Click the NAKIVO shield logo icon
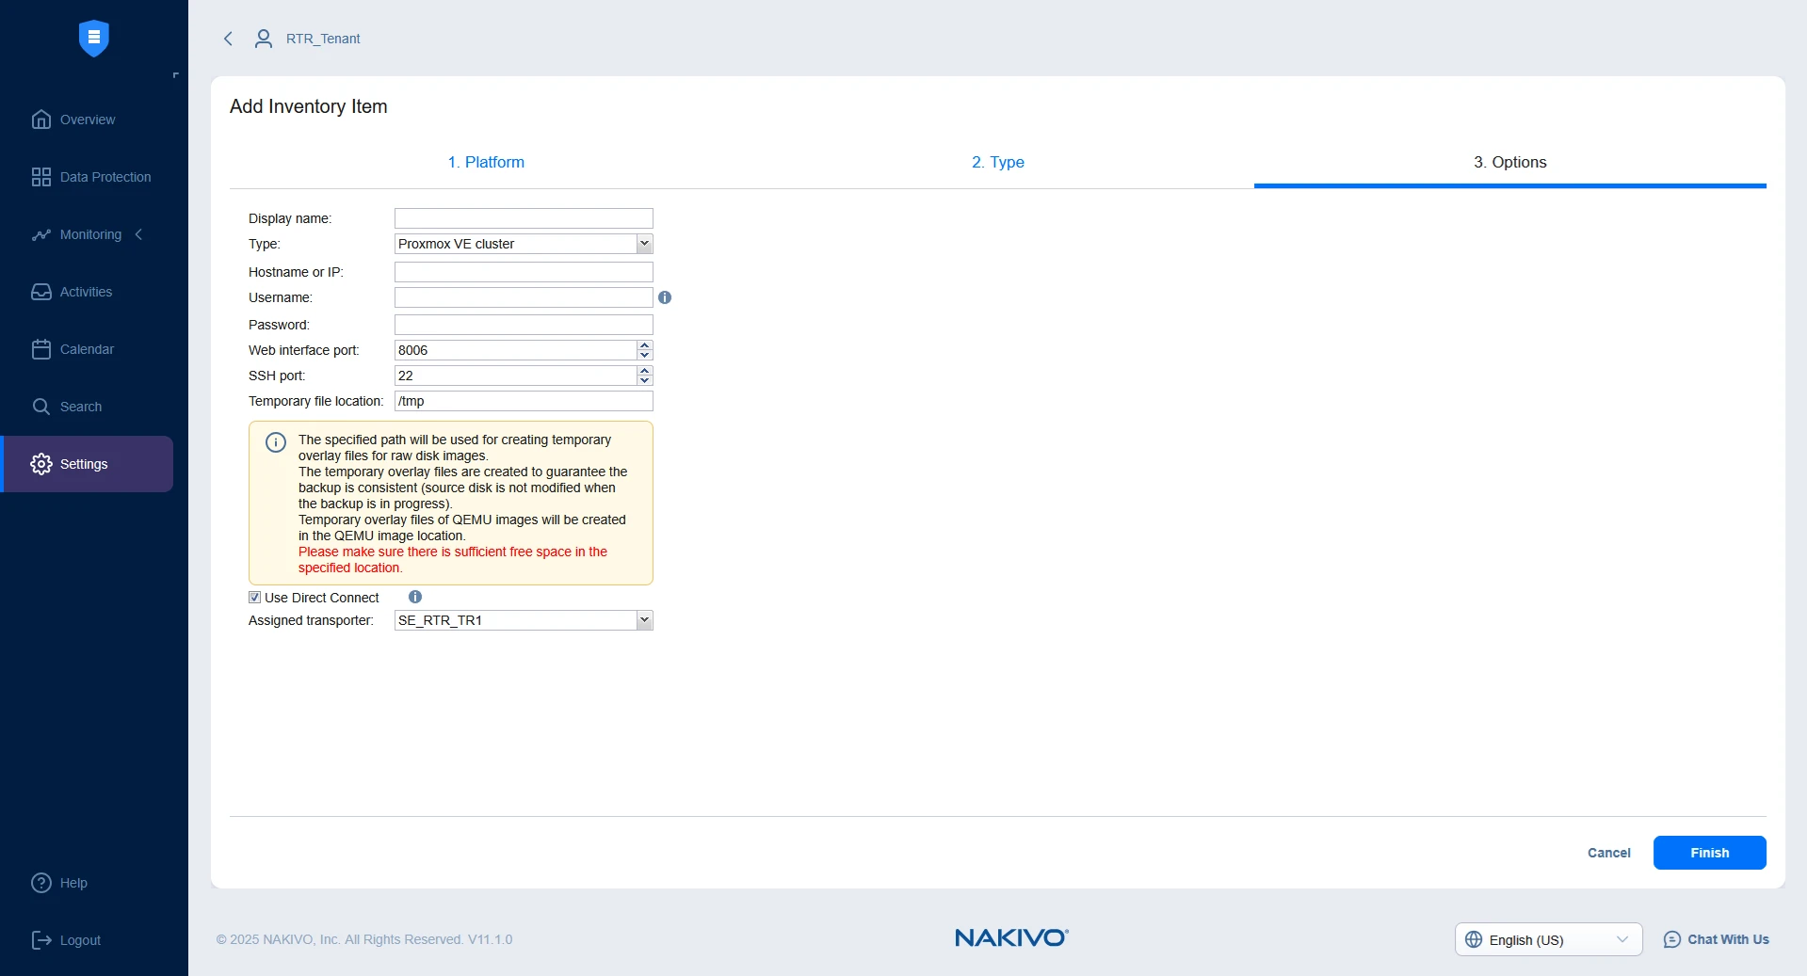1807x976 pixels. [x=93, y=38]
